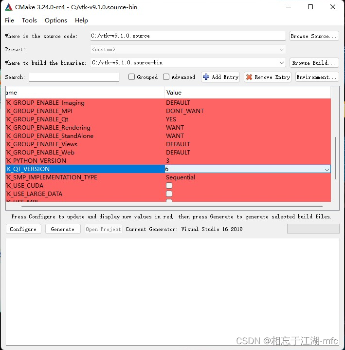The image size is (345, 350).
Task: Check the VTK_USE_LARGE_DATA checkbox
Action: tap(169, 194)
